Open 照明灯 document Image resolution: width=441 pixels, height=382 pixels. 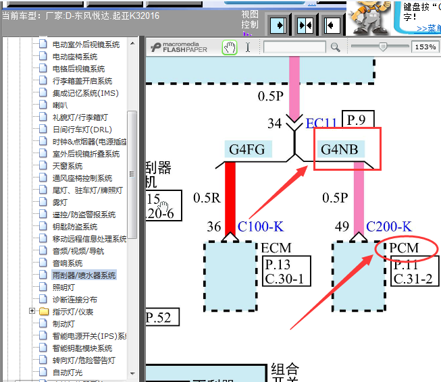[x=63, y=288]
